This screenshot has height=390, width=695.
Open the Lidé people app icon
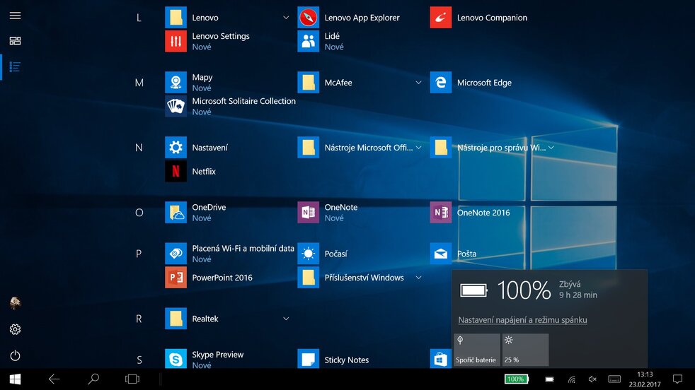308,41
